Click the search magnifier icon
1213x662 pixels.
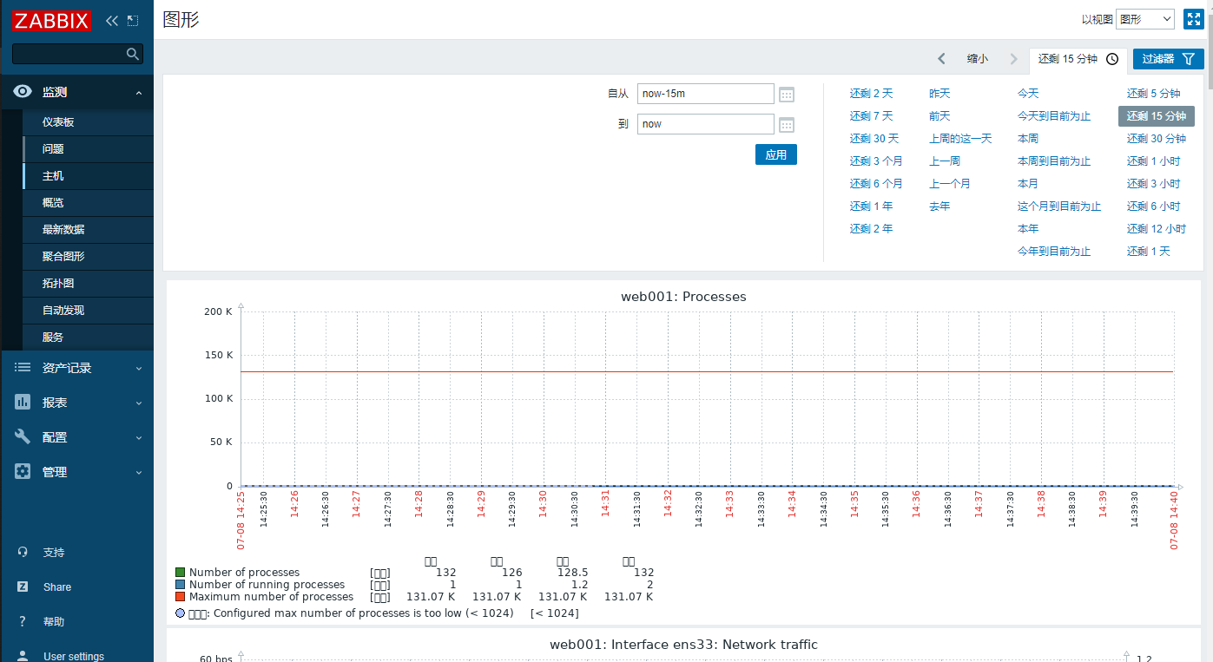coord(133,54)
